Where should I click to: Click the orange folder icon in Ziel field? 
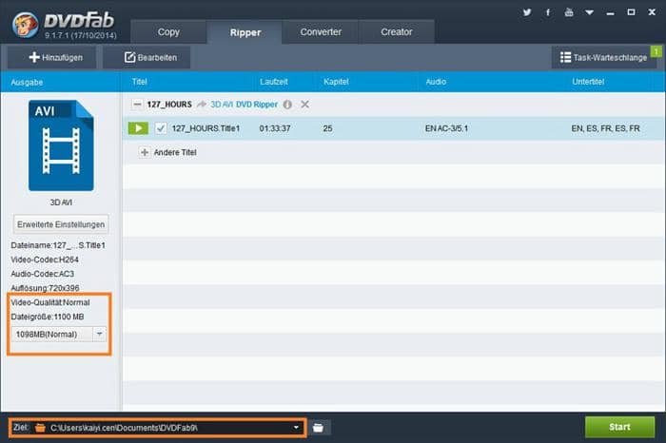[x=40, y=427]
